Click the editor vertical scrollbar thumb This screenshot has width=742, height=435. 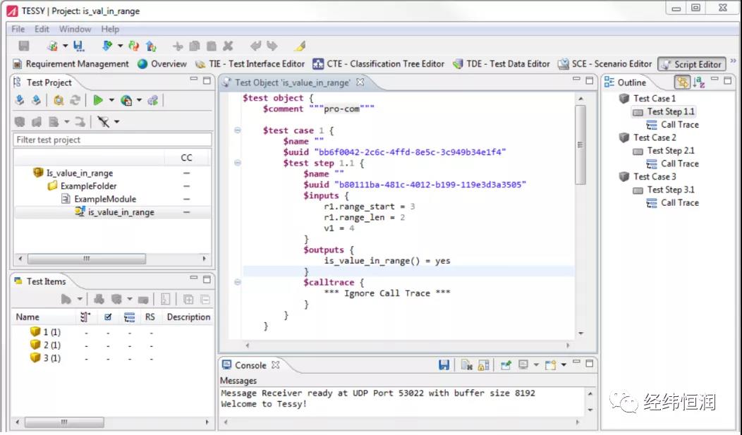pyautogui.click(x=580, y=145)
